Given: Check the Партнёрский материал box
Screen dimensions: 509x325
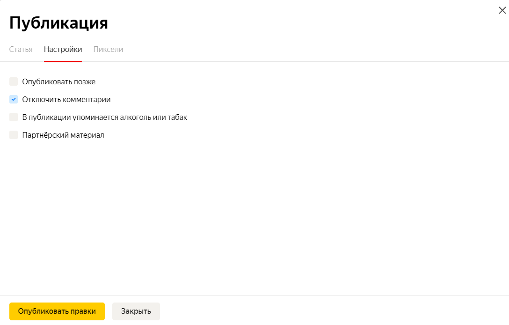Looking at the screenshot, I should click(14, 135).
